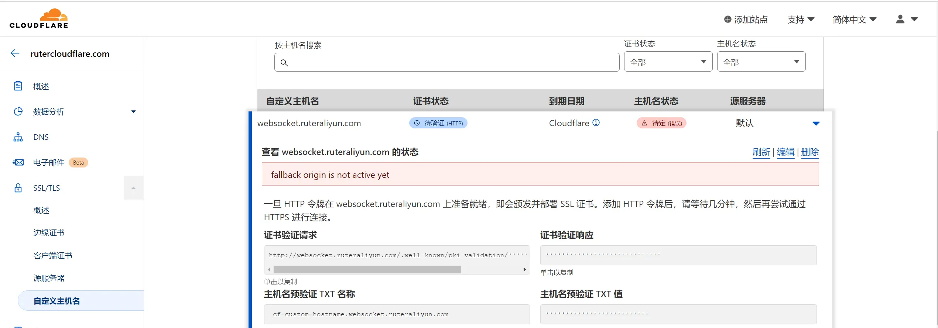Collapse the websocket.ruteraliyun.com row details
This screenshot has height=328, width=938.
coord(816,123)
